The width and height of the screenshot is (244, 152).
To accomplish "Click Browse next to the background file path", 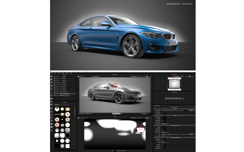I will pyautogui.click(x=191, y=134).
